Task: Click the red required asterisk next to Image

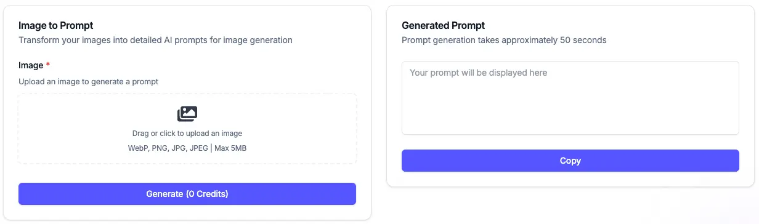Action: click(x=49, y=65)
